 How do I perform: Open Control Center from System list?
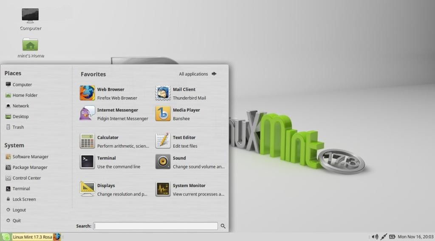(23, 178)
